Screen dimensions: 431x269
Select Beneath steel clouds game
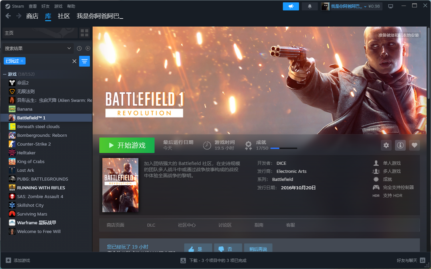46,127
